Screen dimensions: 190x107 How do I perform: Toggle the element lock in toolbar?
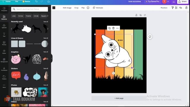point(186,8)
